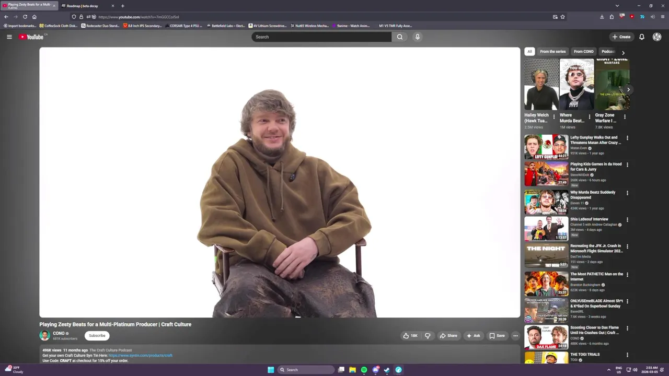This screenshot has width=669, height=376.
Task: Open the CORSAIR Type 4 PSU bookmark
Action: (x=183, y=26)
